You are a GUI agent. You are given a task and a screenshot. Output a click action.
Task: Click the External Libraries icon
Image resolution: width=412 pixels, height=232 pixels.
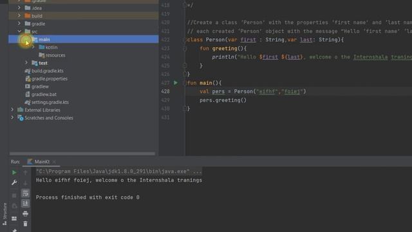20,110
